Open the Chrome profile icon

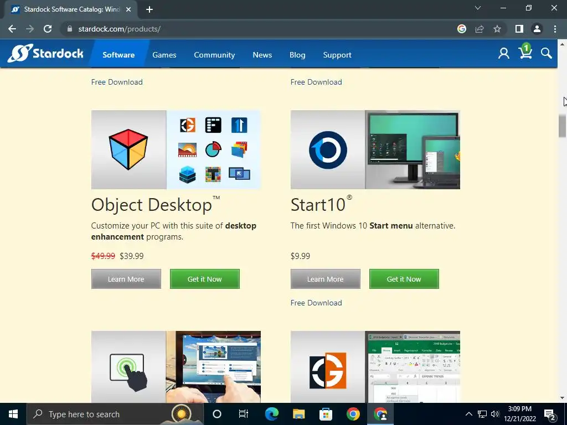pos(537,29)
